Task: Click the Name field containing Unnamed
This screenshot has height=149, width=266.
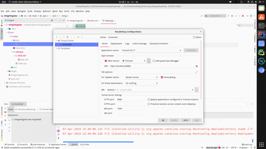Action: click(148, 37)
